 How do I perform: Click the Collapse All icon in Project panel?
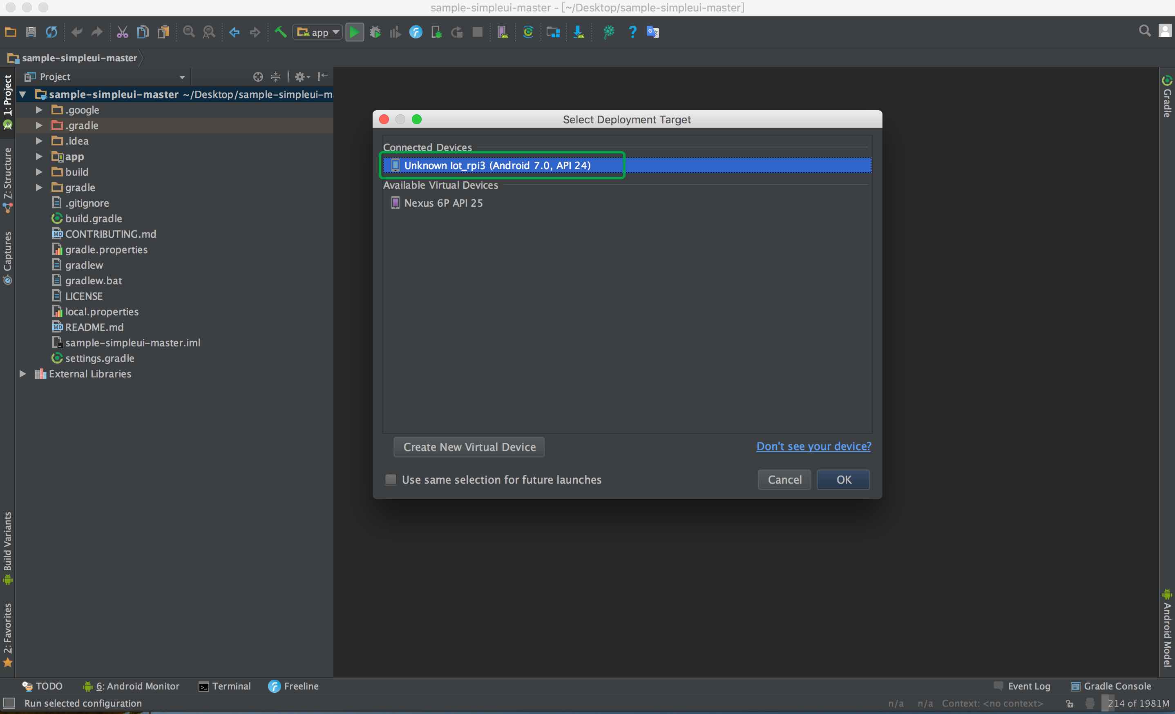276,77
